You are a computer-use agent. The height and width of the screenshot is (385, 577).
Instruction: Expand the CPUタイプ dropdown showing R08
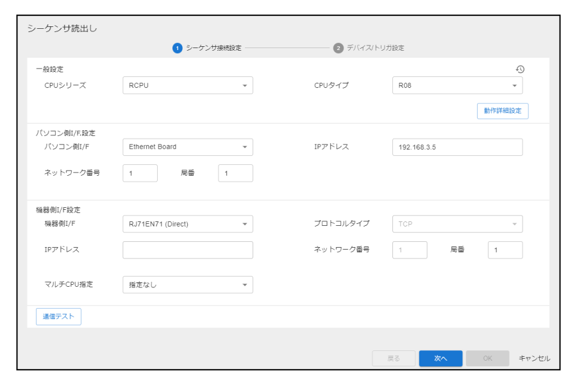[x=456, y=85]
